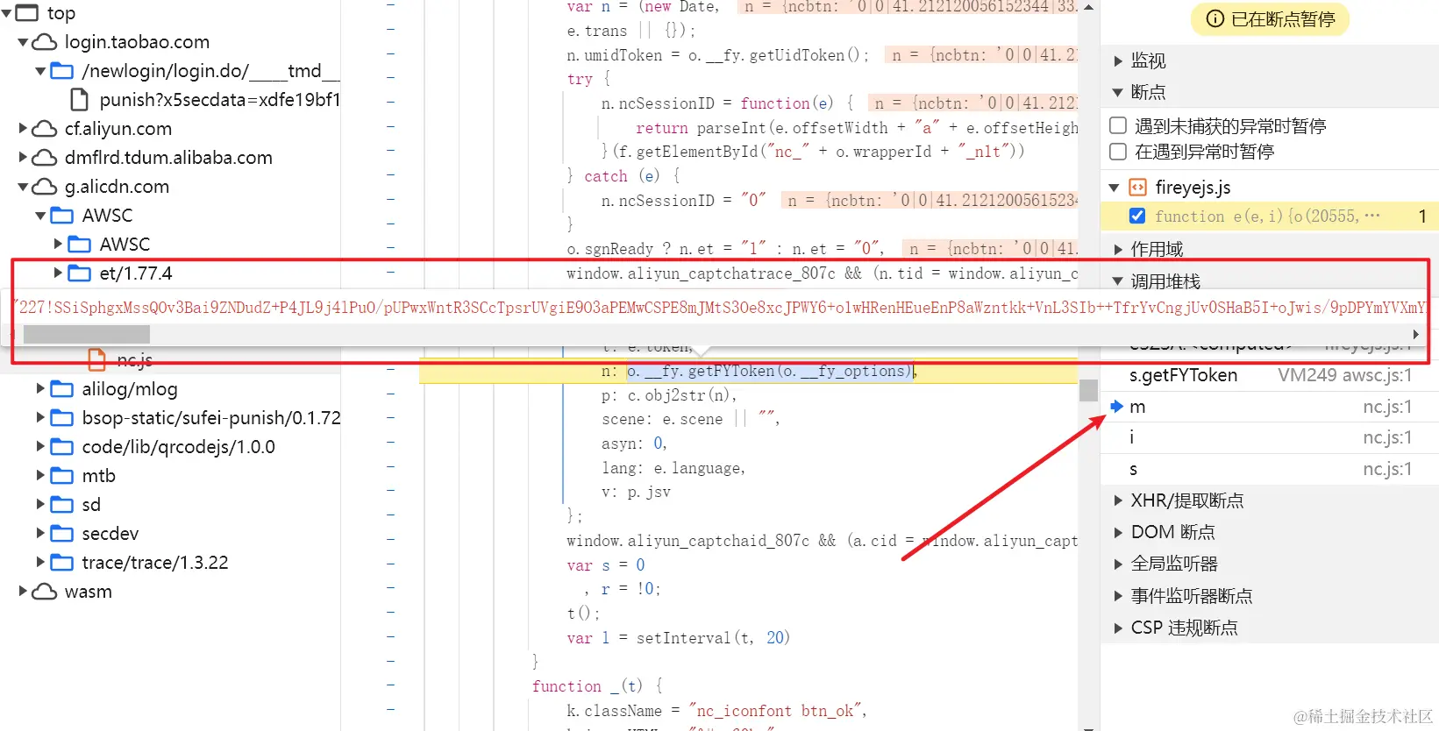Click the 已在断点暂停 paused banner
1439x731 pixels.
point(1270,19)
